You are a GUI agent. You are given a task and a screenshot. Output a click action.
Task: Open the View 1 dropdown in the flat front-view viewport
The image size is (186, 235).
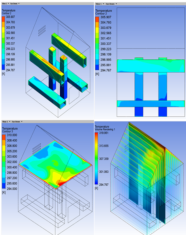[100, 4]
